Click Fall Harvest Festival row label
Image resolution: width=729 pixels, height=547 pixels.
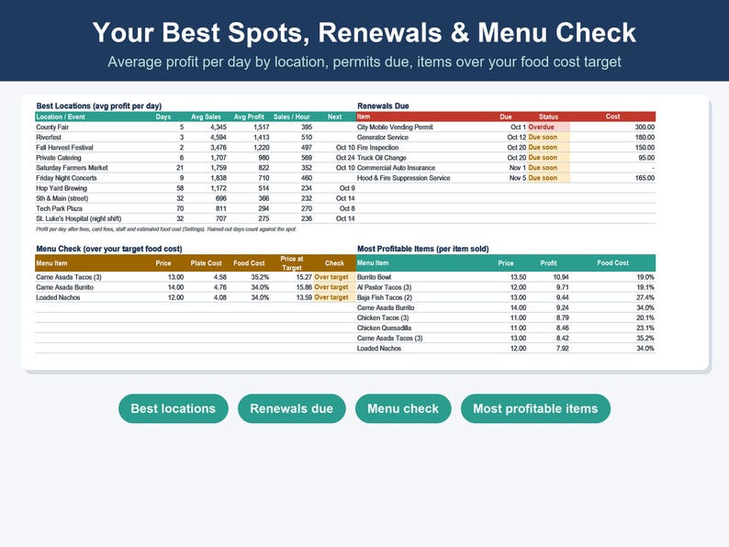coord(64,148)
